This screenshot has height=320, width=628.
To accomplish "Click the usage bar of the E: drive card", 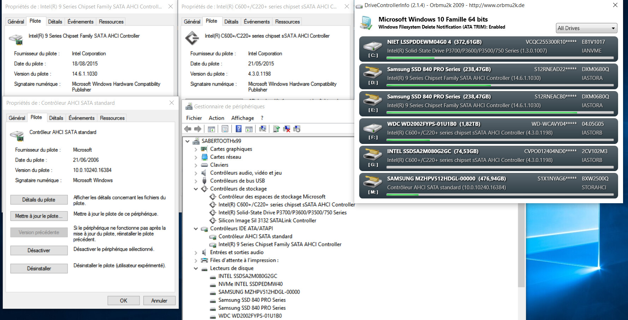I will point(500,113).
